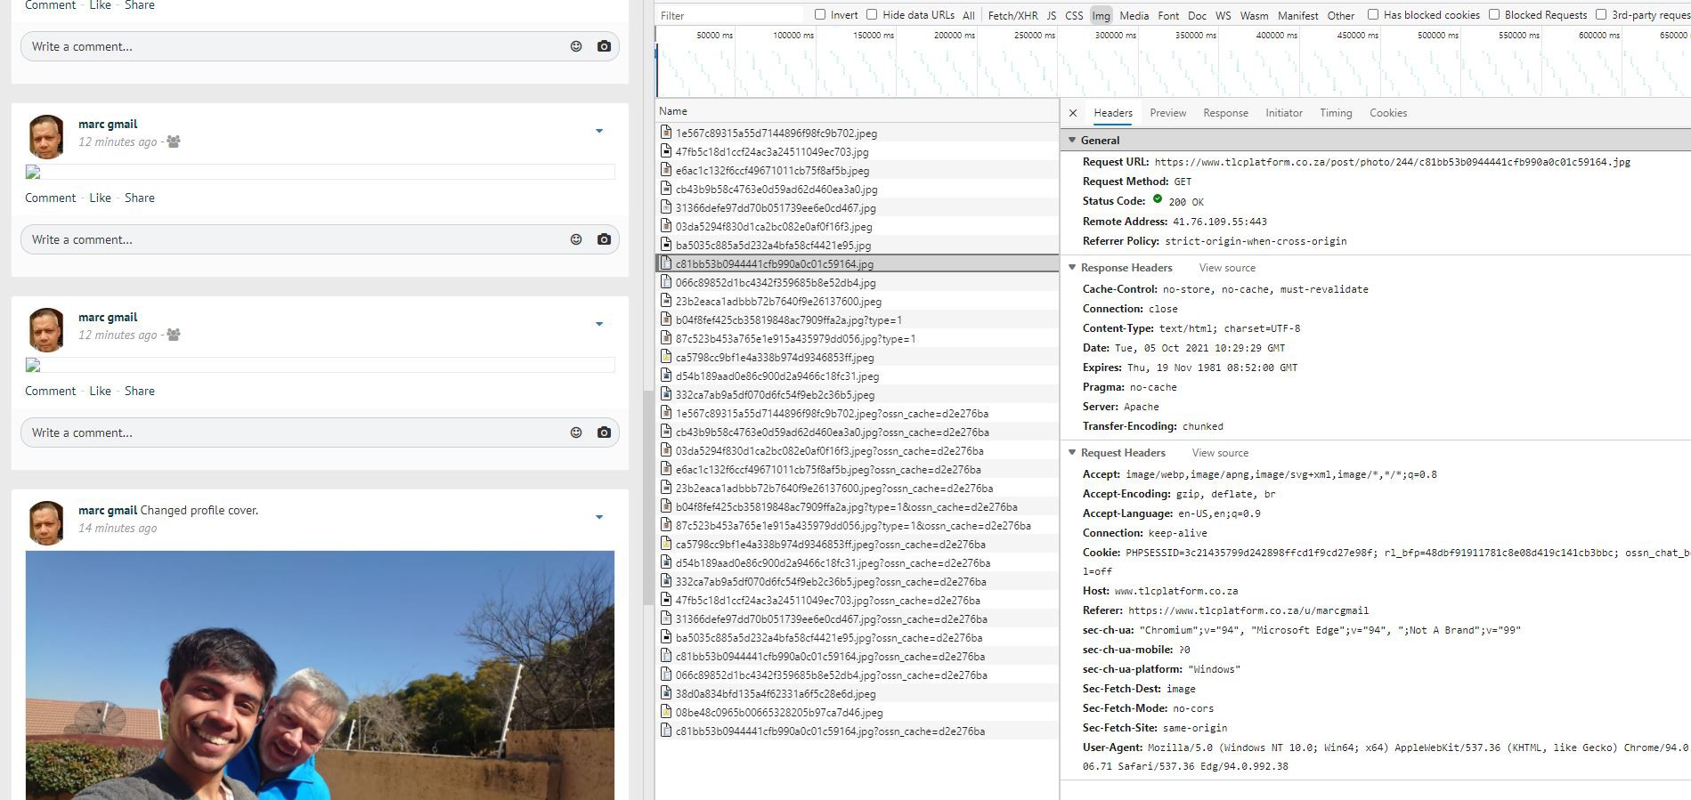Check the Blocked Requests checkbox
This screenshot has height=800, width=1691.
pos(1494,14)
